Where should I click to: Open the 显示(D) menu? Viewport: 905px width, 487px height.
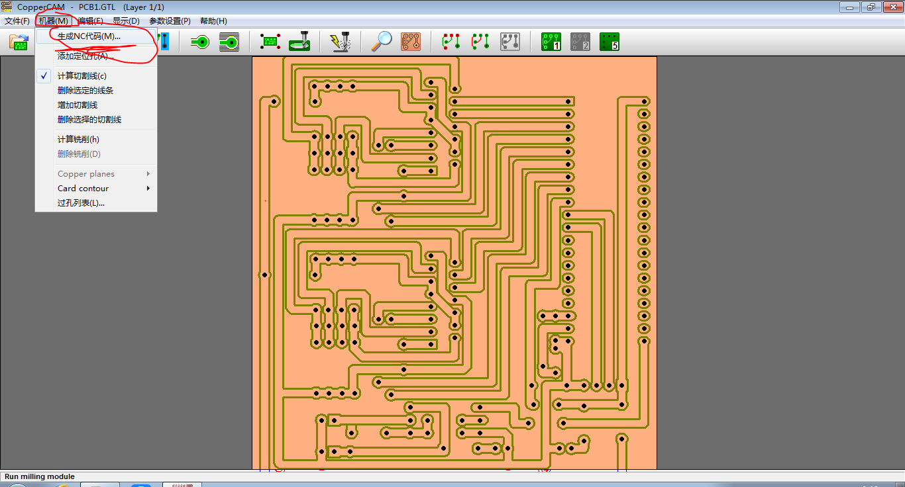126,21
